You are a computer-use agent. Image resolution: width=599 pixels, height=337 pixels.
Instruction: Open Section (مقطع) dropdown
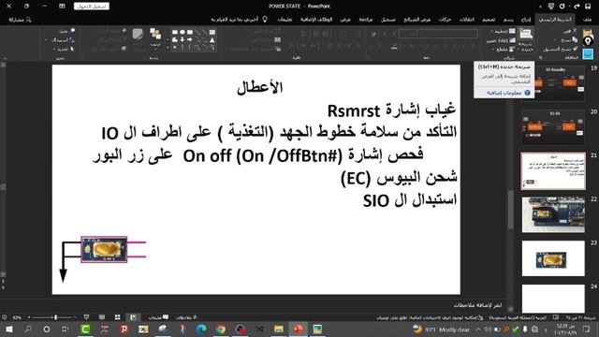(504, 50)
